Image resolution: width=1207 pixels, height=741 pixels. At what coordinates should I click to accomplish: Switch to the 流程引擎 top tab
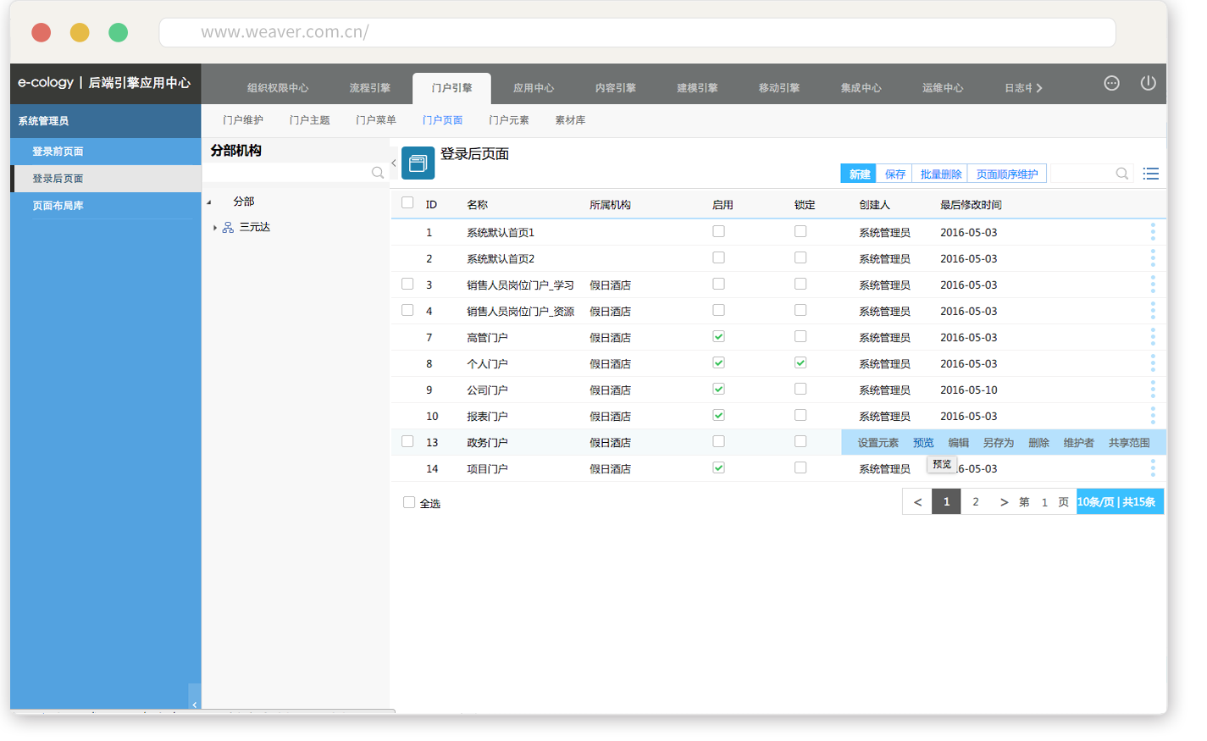pyautogui.click(x=369, y=88)
